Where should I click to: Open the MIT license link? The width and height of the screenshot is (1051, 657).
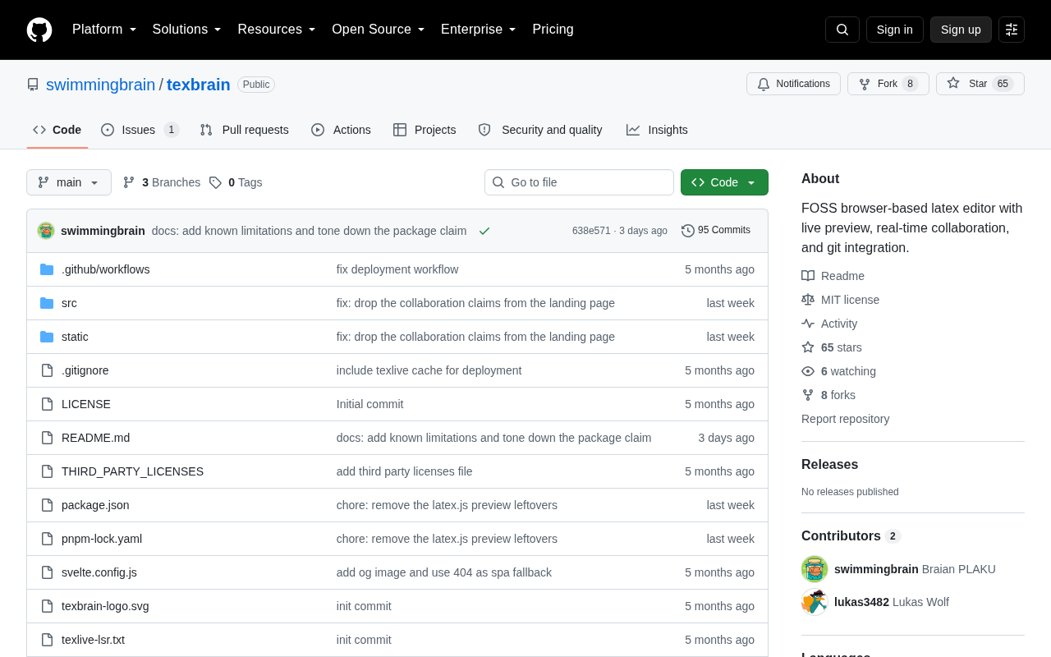coord(840,300)
